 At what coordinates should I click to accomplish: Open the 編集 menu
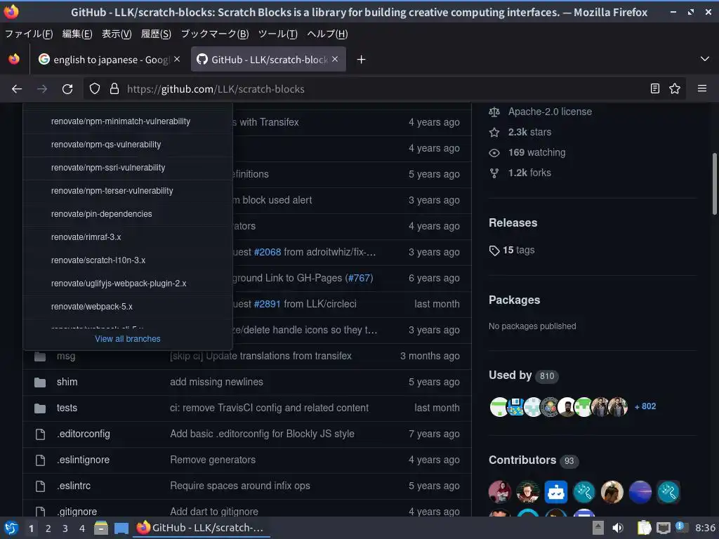tap(77, 34)
